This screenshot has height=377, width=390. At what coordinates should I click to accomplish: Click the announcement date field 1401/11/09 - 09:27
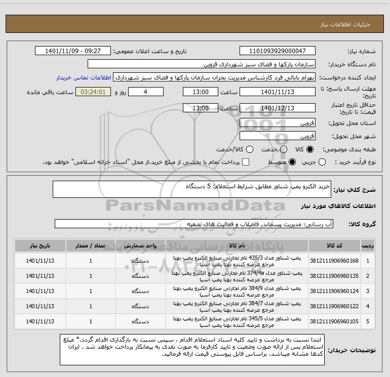tap(73, 51)
